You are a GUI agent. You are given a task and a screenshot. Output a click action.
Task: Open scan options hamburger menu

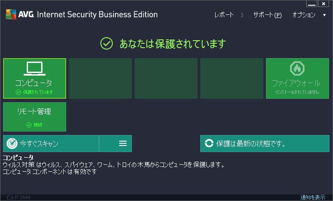[123, 143]
